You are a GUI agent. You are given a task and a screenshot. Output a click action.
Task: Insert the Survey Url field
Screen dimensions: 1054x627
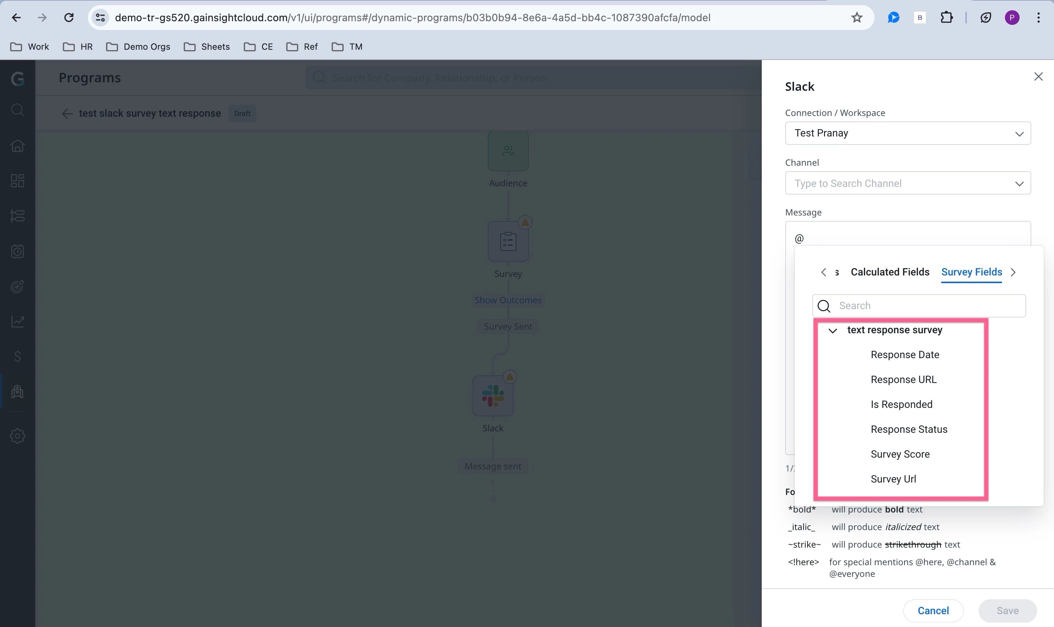click(x=893, y=479)
